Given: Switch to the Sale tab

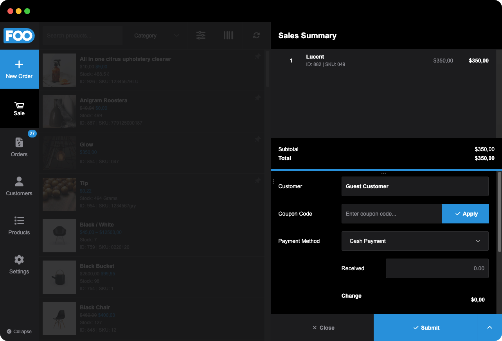Looking at the screenshot, I should [x=19, y=109].
